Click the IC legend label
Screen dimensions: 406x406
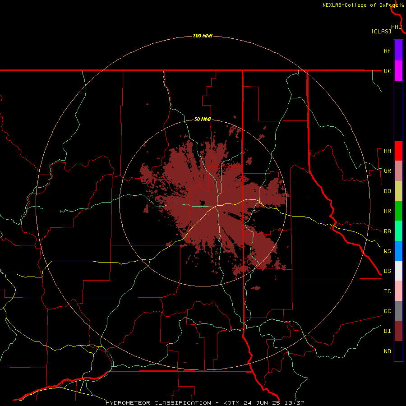[x=387, y=291]
